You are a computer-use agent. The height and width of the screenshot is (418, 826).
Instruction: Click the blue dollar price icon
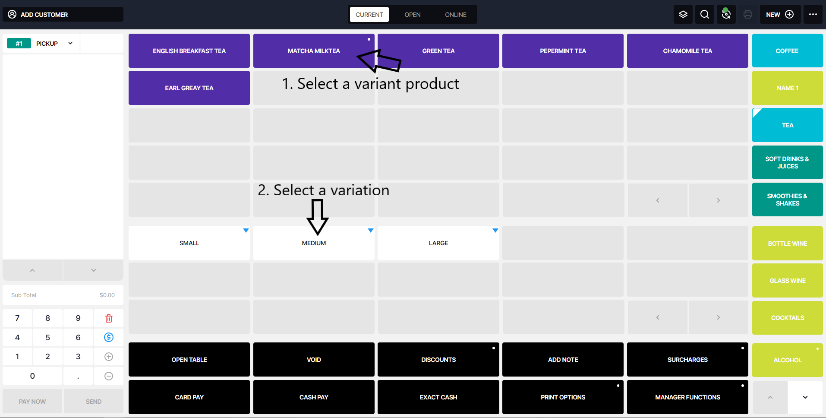(109, 337)
